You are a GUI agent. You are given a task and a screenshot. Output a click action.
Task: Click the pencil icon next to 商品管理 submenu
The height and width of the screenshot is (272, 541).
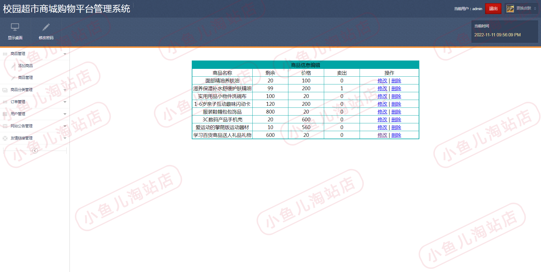coord(13,78)
